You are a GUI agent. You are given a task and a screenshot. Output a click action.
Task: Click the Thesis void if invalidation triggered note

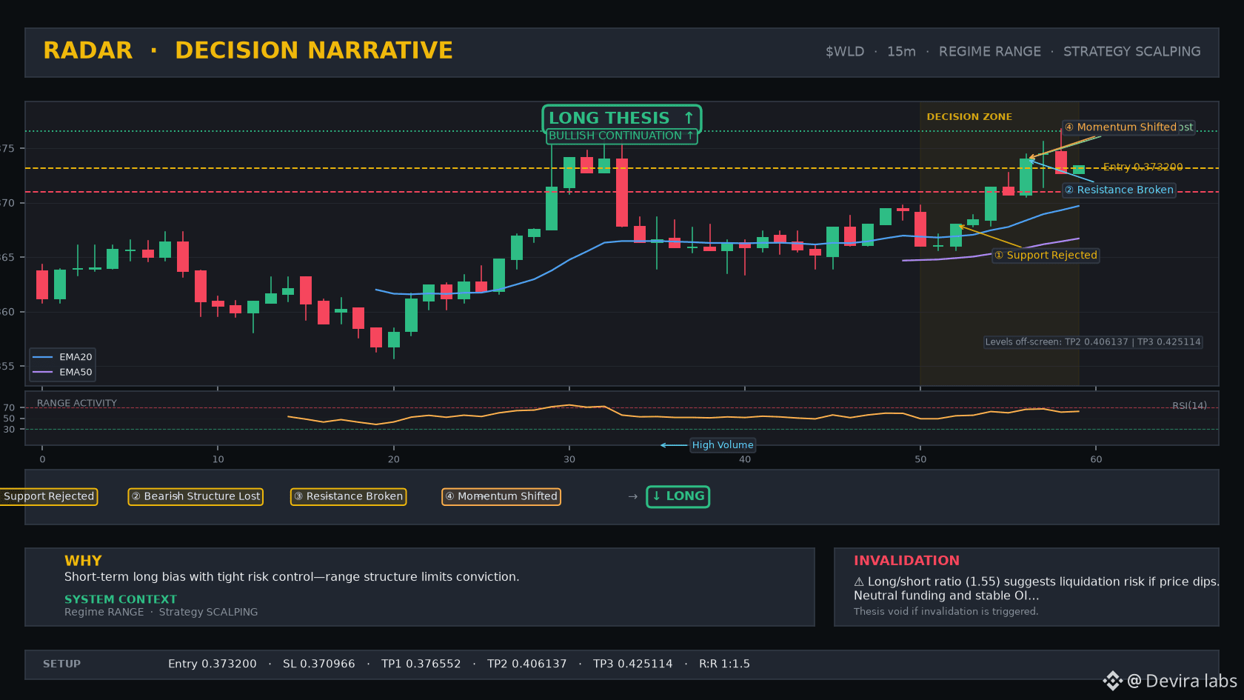946,612
